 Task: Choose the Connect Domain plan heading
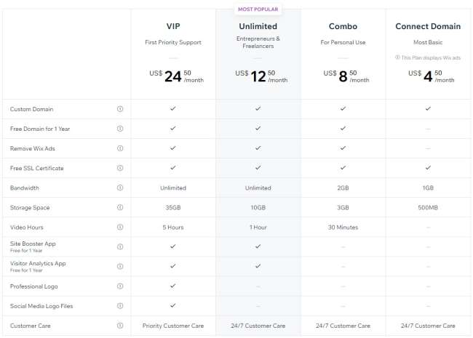428,27
